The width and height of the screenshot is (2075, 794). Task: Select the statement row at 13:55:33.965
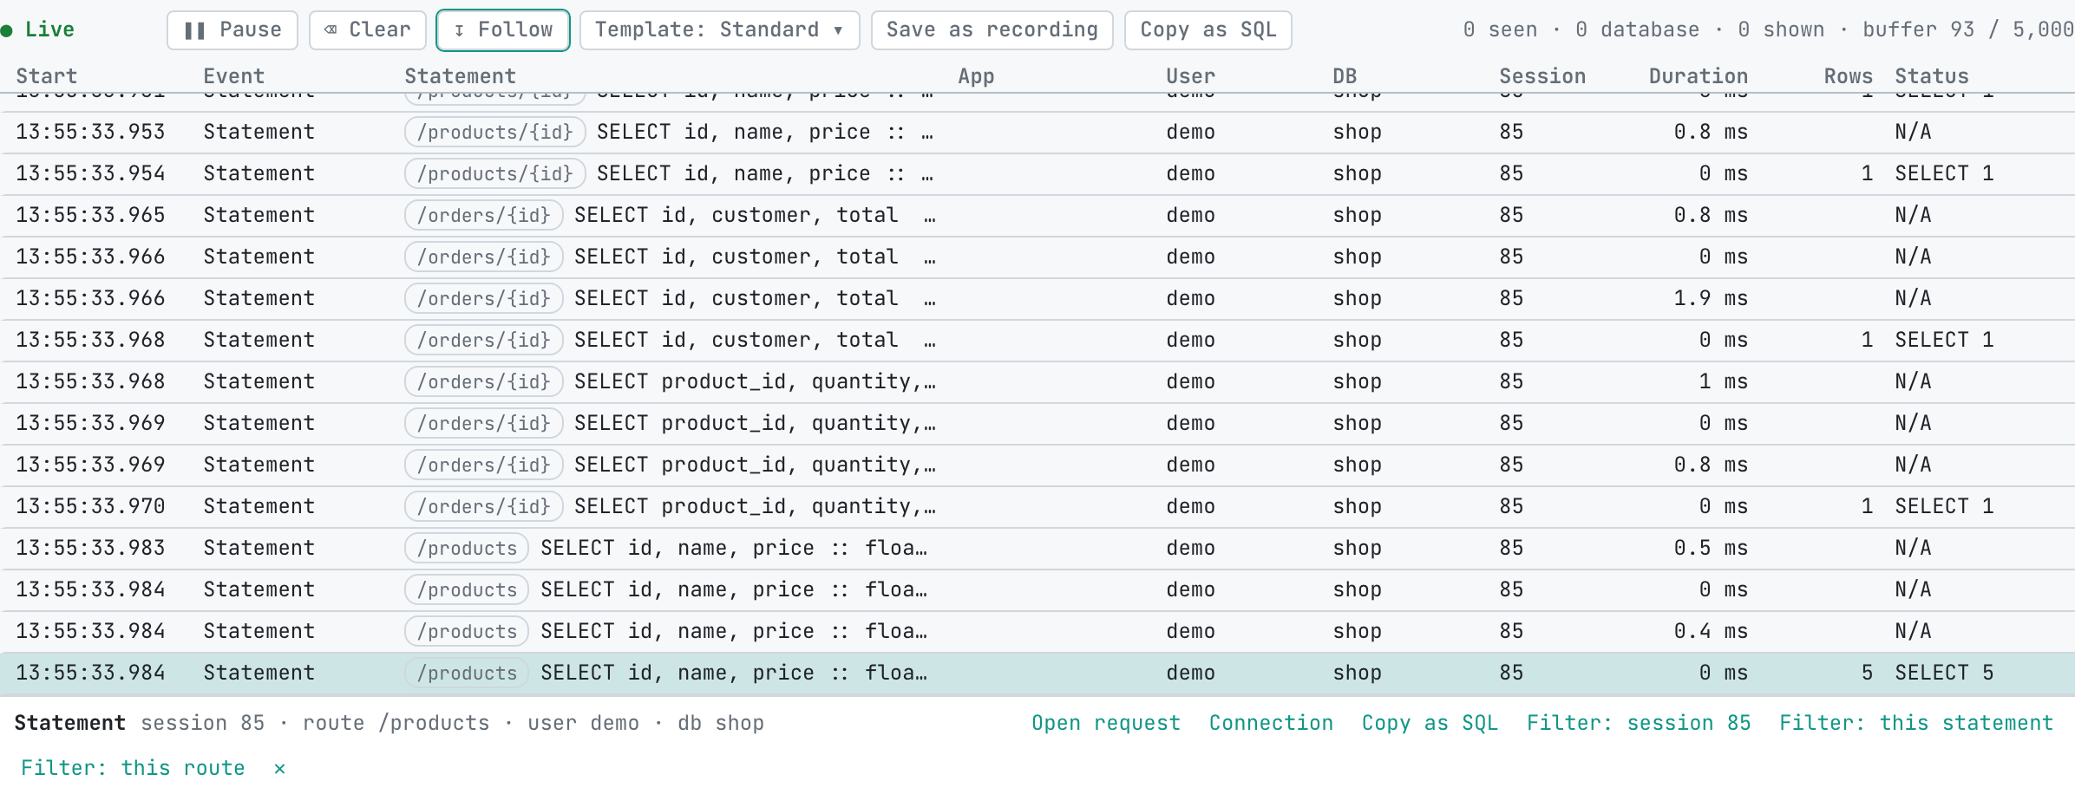[x=1037, y=216]
